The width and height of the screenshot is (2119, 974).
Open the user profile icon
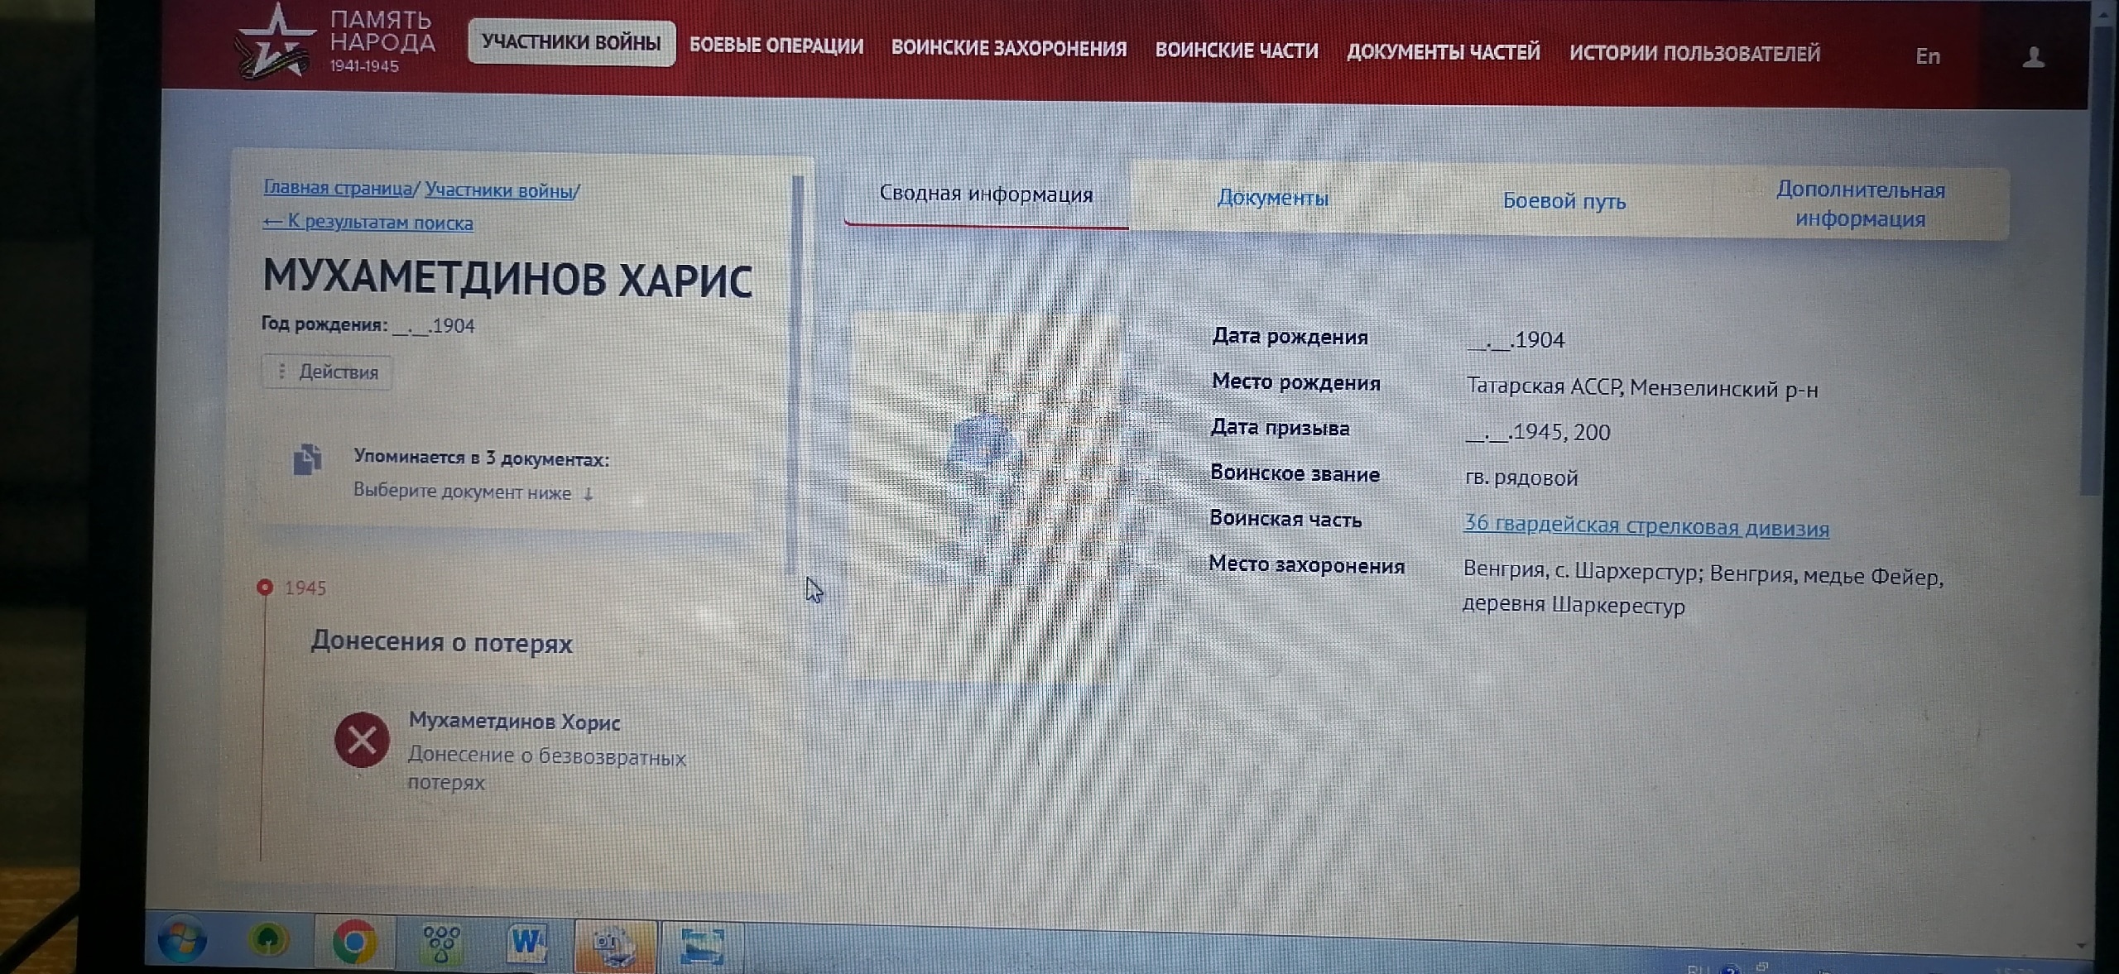coord(2033,57)
